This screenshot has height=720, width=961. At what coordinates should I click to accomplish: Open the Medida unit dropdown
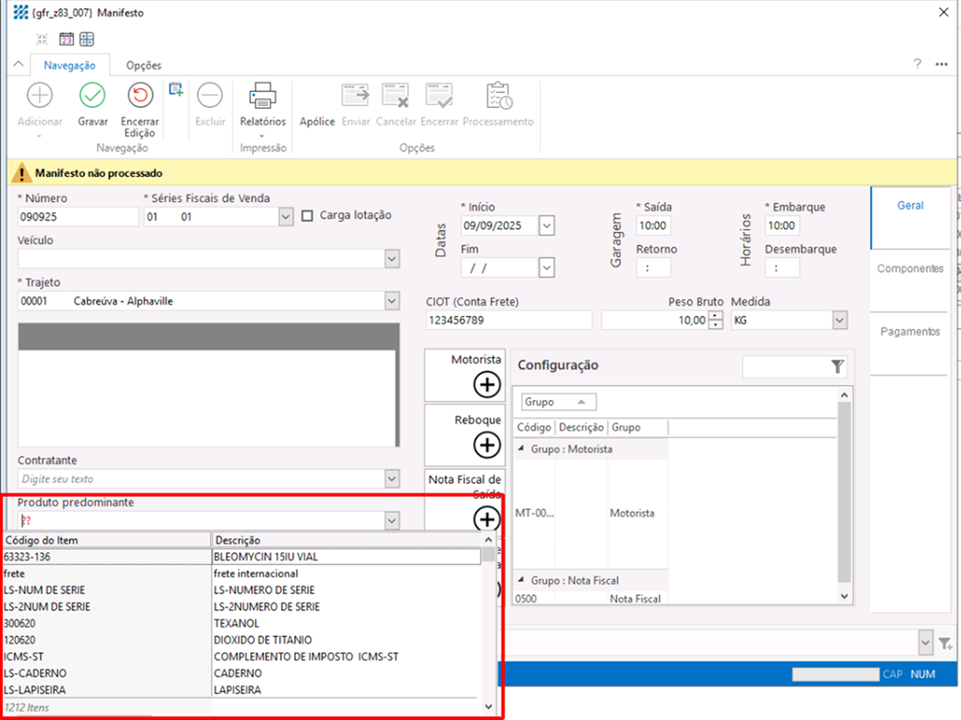839,321
